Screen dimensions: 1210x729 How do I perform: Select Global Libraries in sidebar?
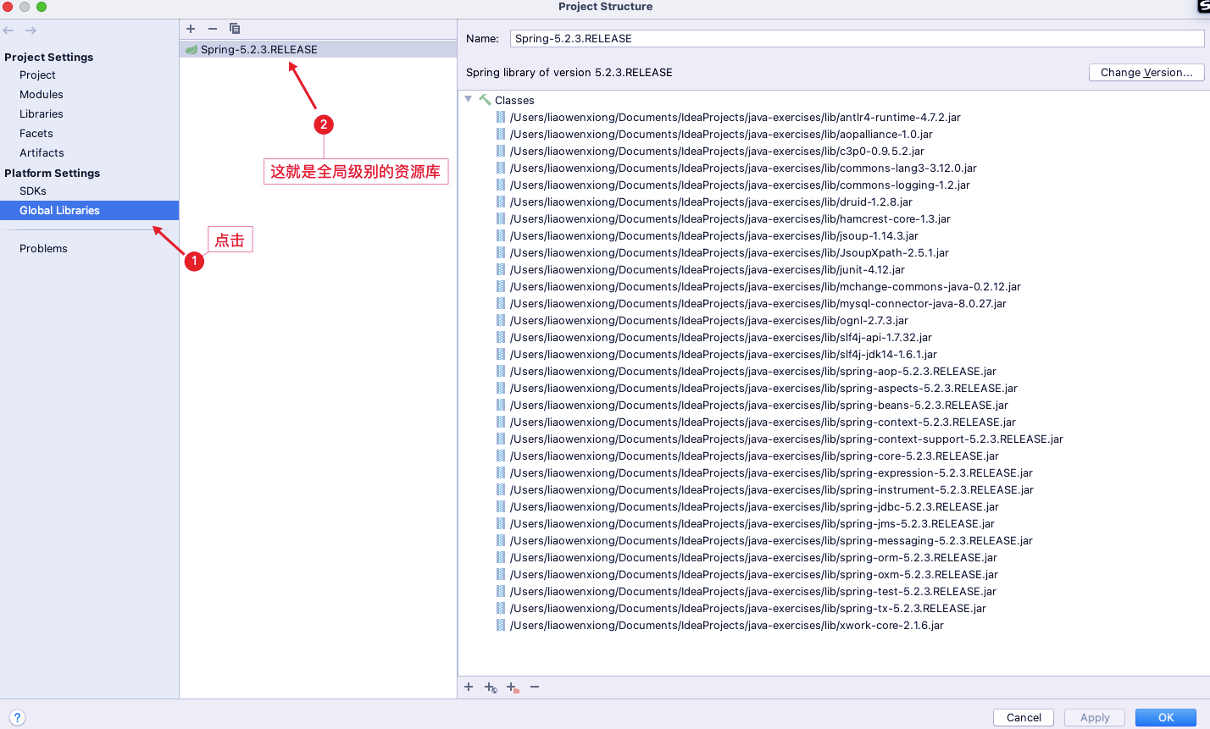pyautogui.click(x=89, y=211)
